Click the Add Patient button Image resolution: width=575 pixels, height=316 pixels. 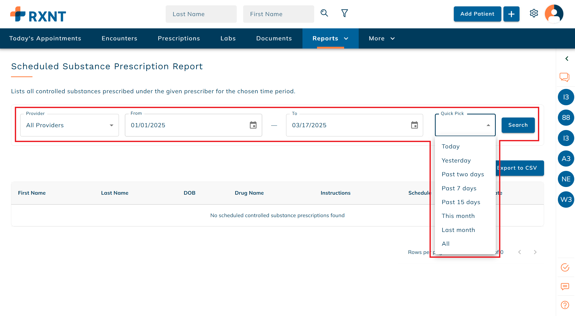(x=477, y=14)
